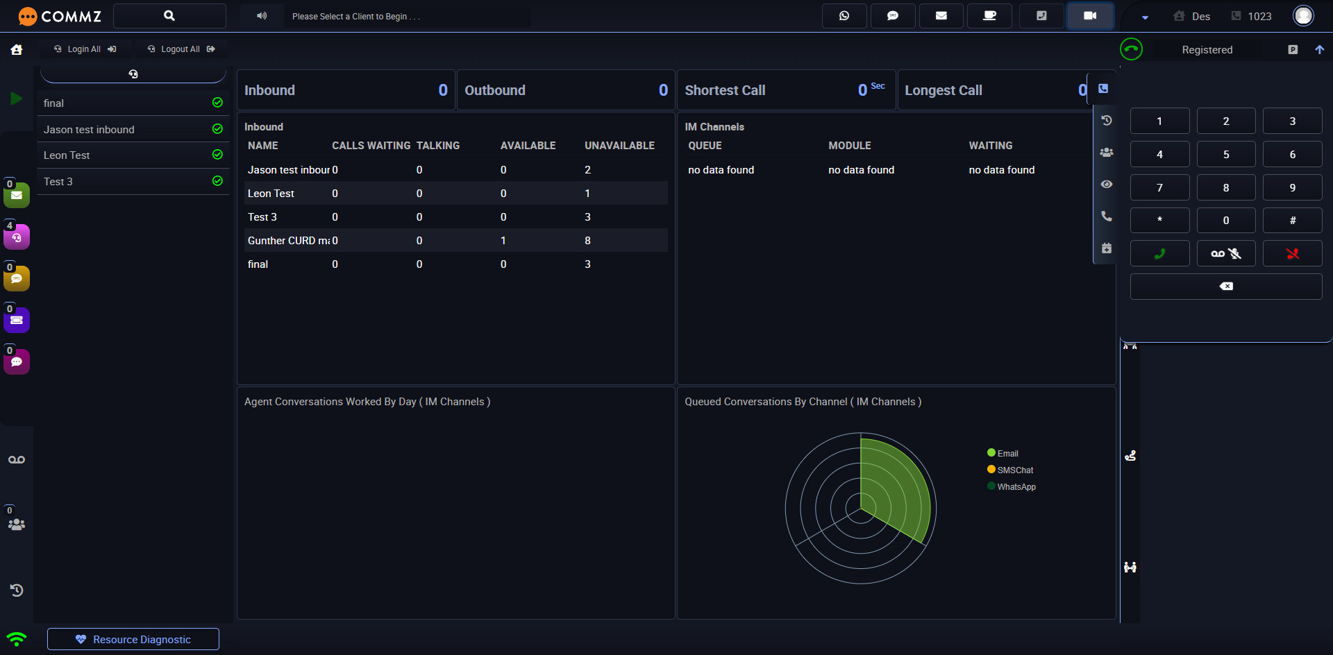Click the green call button on dialpad
This screenshot has height=655, width=1333.
1159,253
